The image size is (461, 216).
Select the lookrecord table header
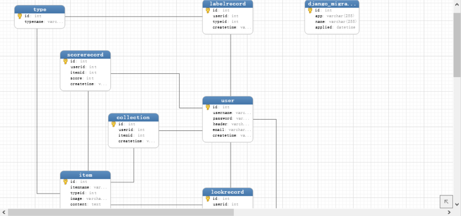[x=228, y=192]
